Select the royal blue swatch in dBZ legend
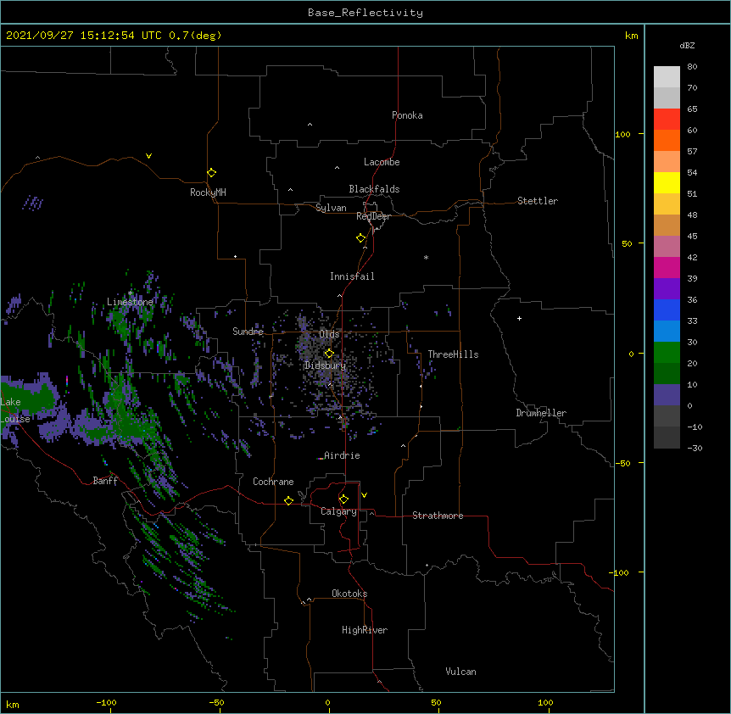 point(667,310)
